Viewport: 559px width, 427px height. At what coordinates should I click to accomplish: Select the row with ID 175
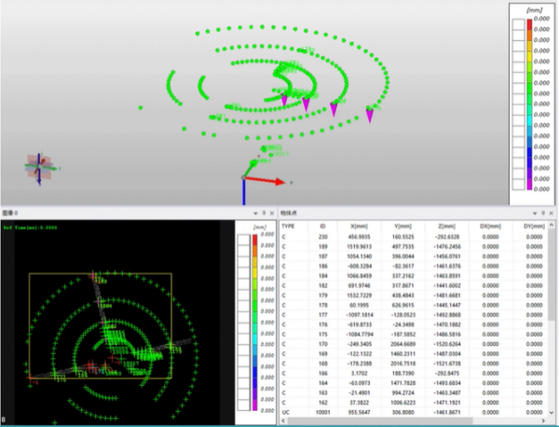pyautogui.click(x=414, y=335)
